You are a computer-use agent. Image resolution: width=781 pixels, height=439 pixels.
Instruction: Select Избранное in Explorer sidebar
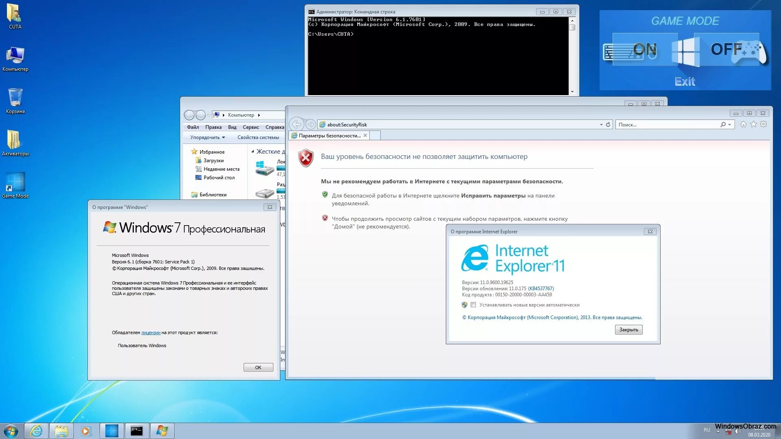[208, 152]
